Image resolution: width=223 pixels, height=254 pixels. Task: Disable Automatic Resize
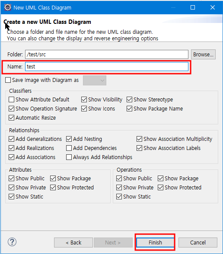12,117
